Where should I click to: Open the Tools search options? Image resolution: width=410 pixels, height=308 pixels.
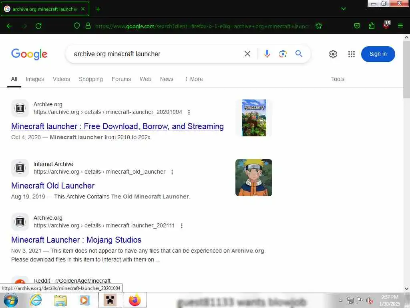click(338, 79)
